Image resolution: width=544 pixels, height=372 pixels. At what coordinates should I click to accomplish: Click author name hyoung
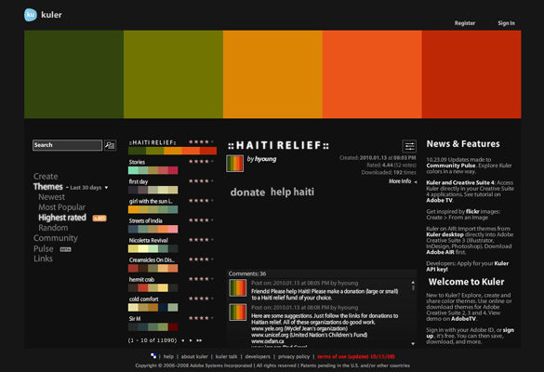265,159
